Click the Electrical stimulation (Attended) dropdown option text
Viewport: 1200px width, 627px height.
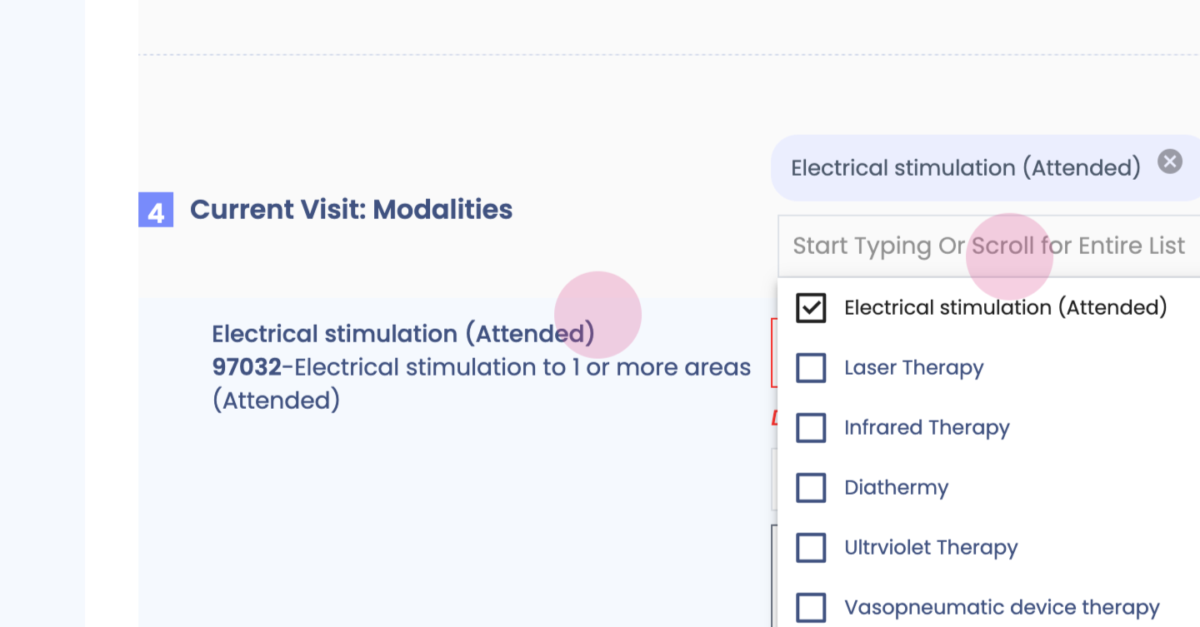1005,308
